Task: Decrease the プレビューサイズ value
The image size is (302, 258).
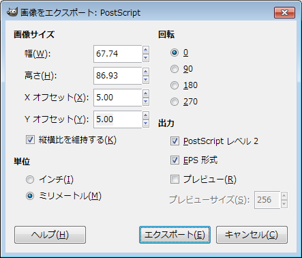Action: [x=284, y=204]
